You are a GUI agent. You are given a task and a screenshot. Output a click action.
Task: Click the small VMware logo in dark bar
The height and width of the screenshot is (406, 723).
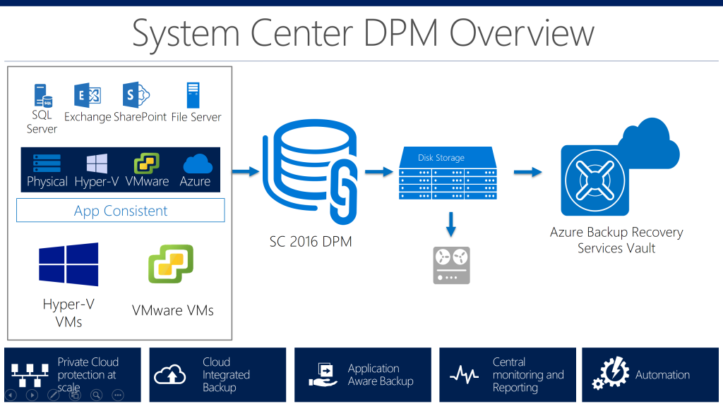(147, 164)
